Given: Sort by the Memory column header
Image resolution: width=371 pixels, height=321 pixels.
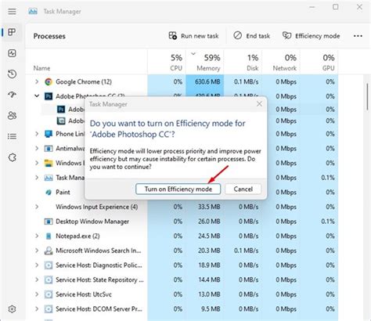Looking at the screenshot, I should pos(205,63).
